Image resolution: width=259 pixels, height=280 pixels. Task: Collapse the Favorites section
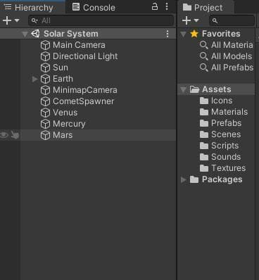(x=183, y=34)
